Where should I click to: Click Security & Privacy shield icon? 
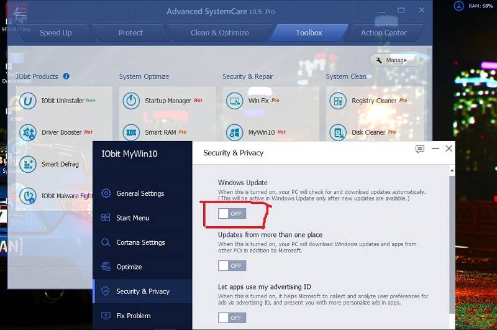click(x=106, y=291)
